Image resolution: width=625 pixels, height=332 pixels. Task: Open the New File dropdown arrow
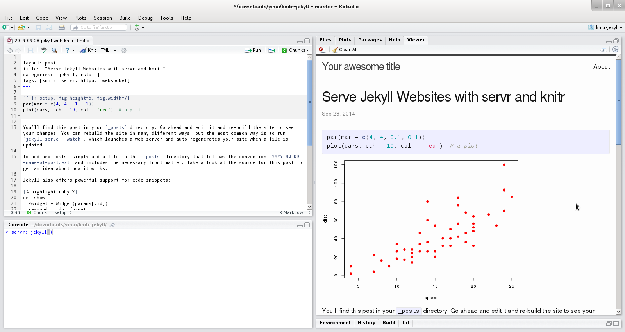point(12,28)
